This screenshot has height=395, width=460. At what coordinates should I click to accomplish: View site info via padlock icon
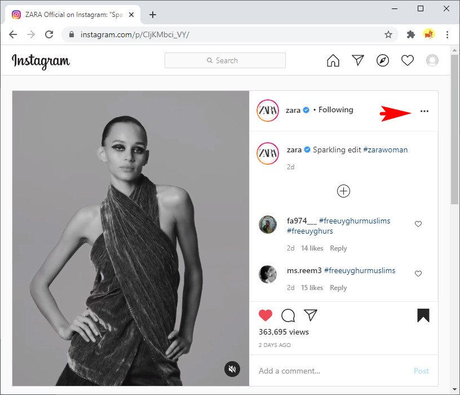(x=71, y=34)
